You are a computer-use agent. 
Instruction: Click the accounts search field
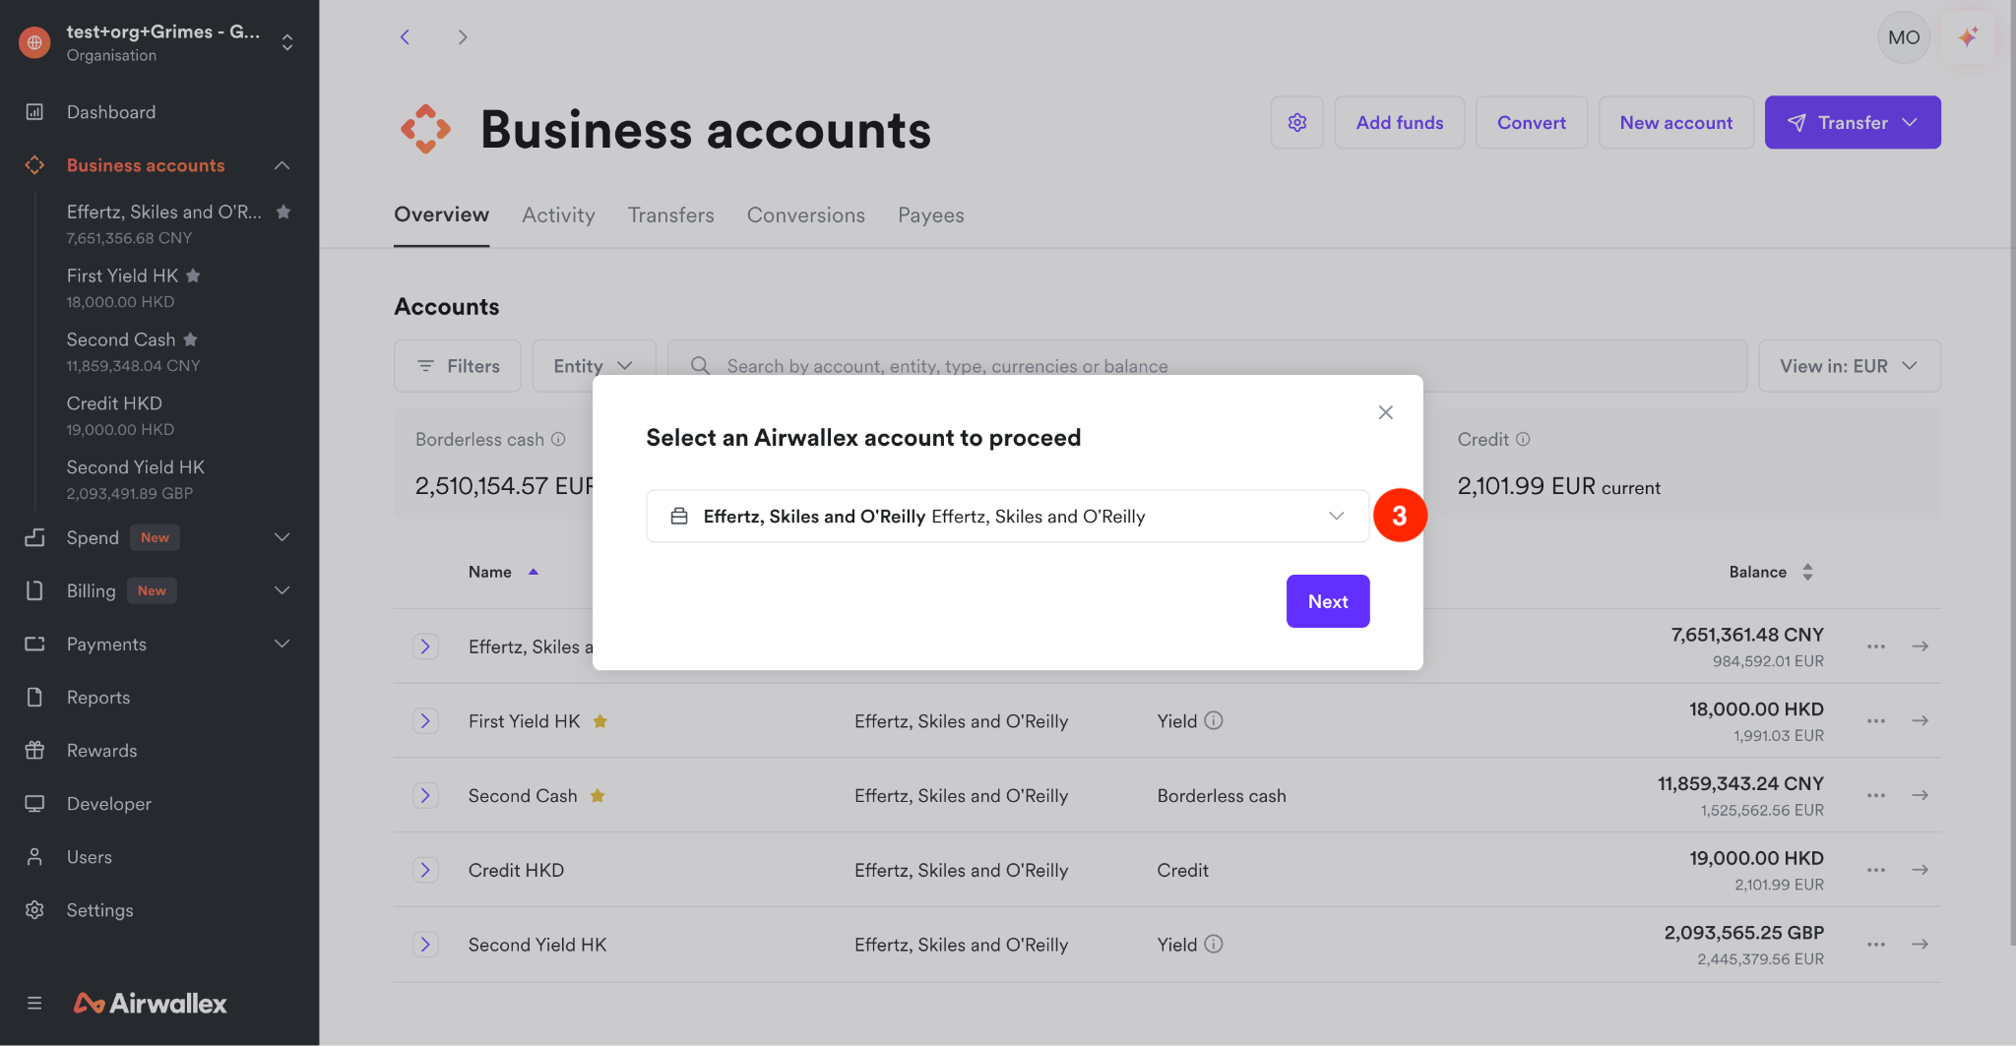tap(1207, 366)
